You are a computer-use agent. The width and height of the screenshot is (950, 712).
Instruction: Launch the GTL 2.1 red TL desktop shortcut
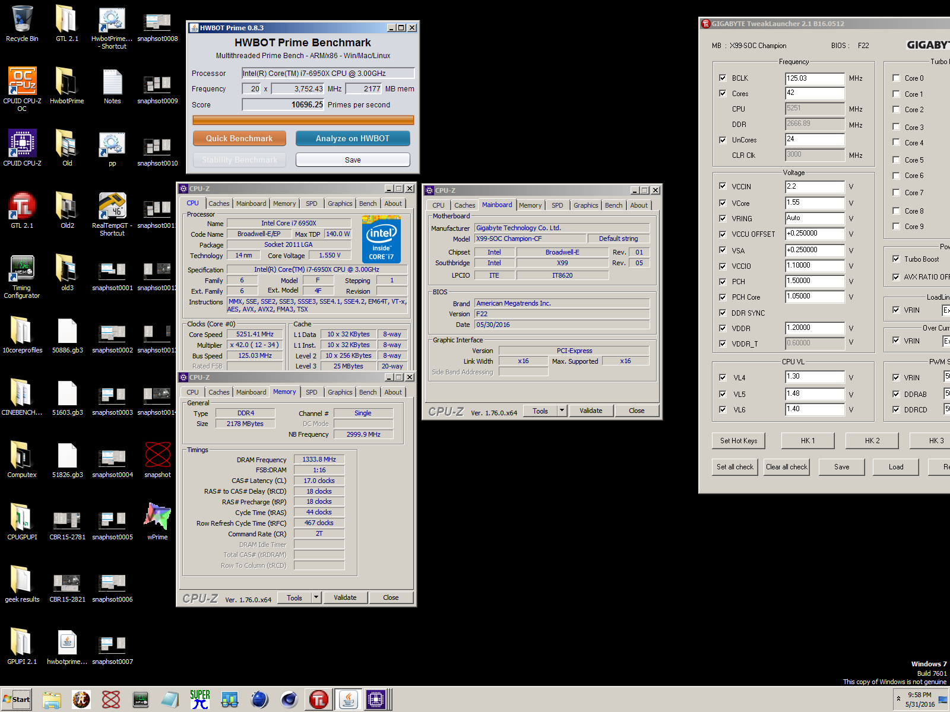click(22, 211)
